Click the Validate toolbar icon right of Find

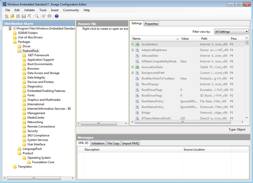[43, 16]
